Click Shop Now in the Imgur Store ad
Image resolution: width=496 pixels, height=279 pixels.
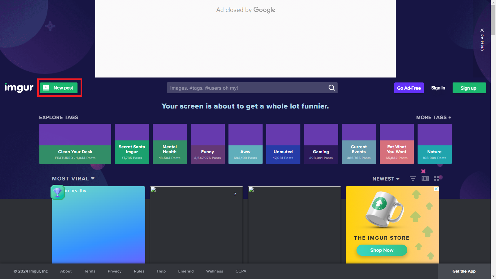click(x=382, y=250)
